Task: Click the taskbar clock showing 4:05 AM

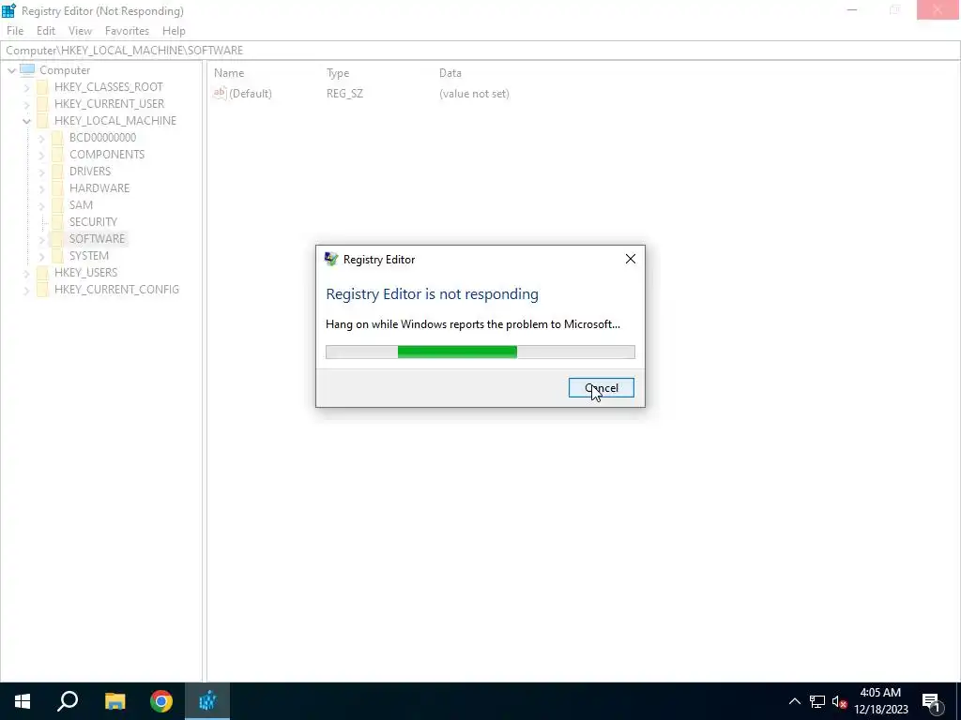Action: tap(880, 701)
